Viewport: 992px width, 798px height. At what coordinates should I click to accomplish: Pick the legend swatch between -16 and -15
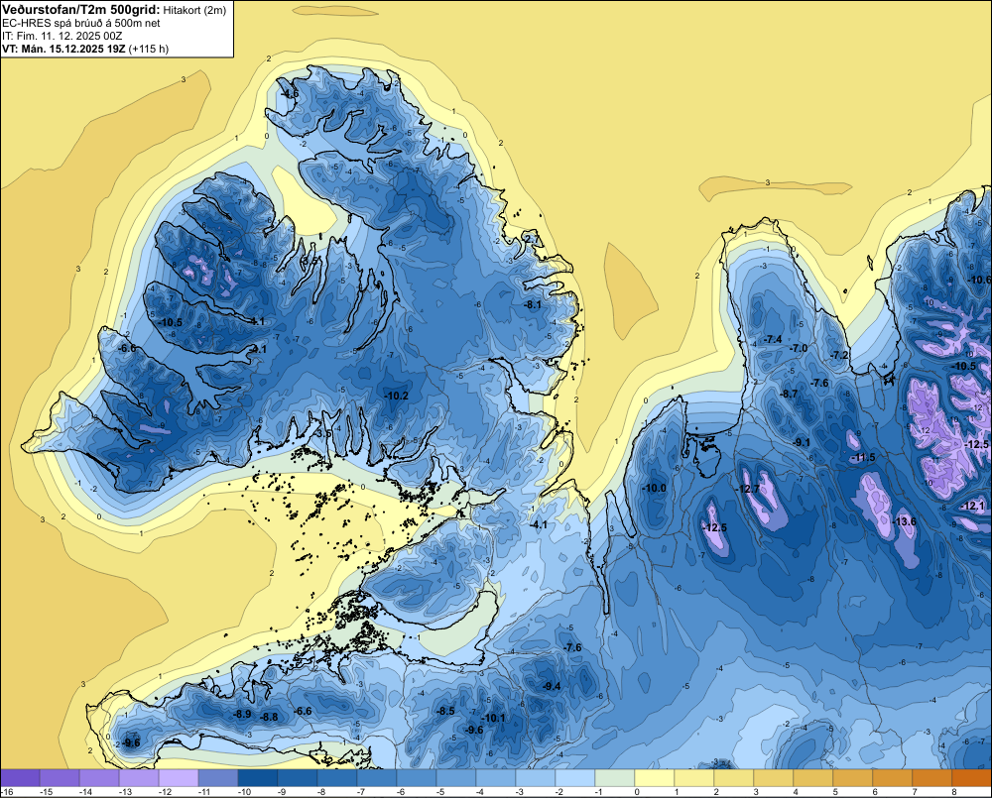pyautogui.click(x=20, y=778)
